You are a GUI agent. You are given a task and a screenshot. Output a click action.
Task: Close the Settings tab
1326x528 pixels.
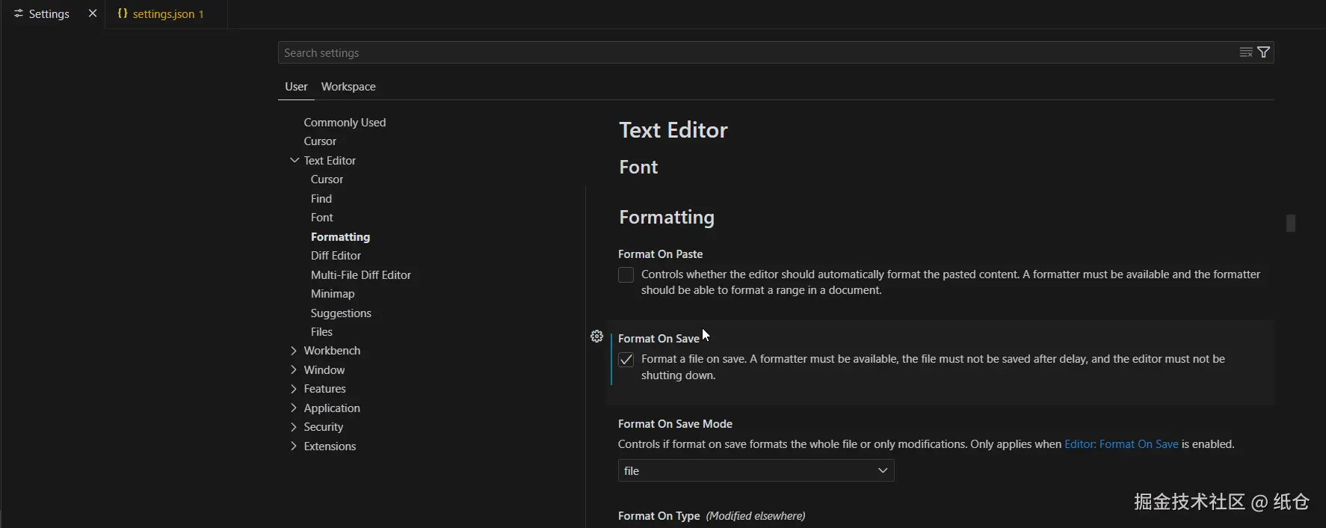(x=93, y=13)
